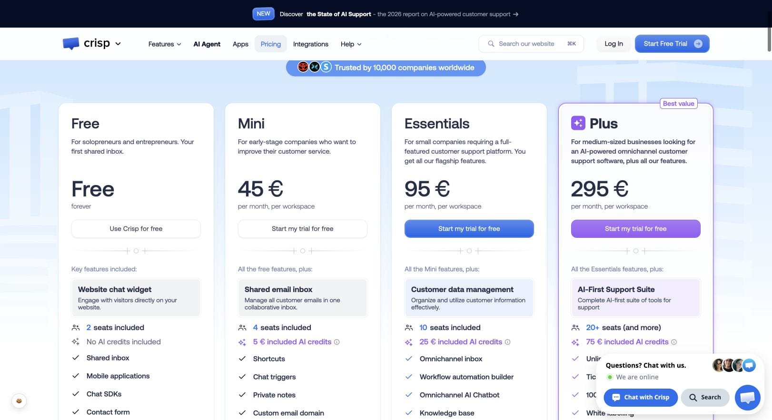This screenshot has height=420, width=772.
Task: Start the Plus plan free trial
Action: (636, 229)
